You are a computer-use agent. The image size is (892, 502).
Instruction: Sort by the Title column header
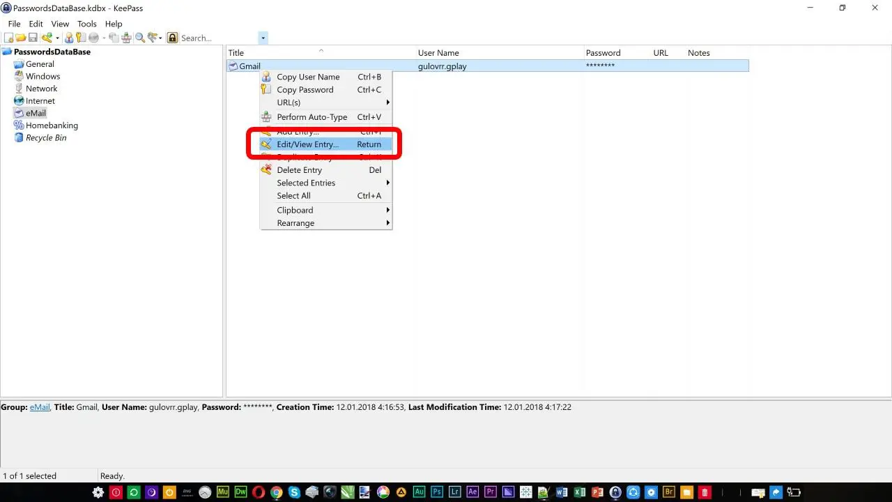[x=321, y=53]
